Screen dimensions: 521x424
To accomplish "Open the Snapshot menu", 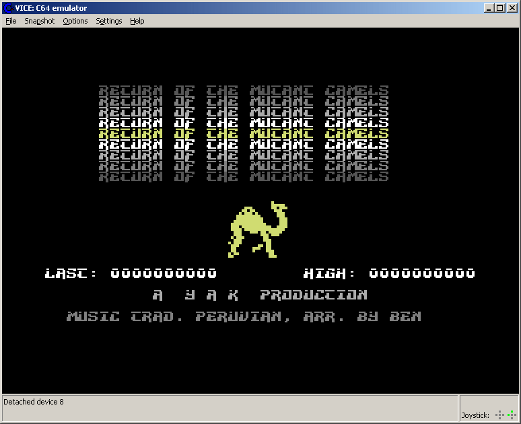I will click(x=39, y=21).
